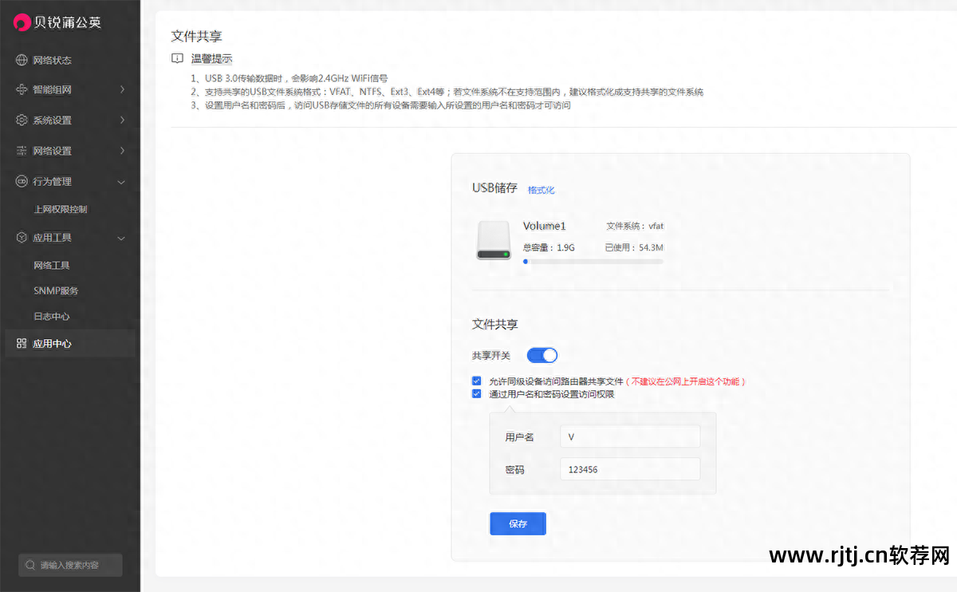Open the 格式化 link for USB storage
957x592 pixels.
[541, 190]
